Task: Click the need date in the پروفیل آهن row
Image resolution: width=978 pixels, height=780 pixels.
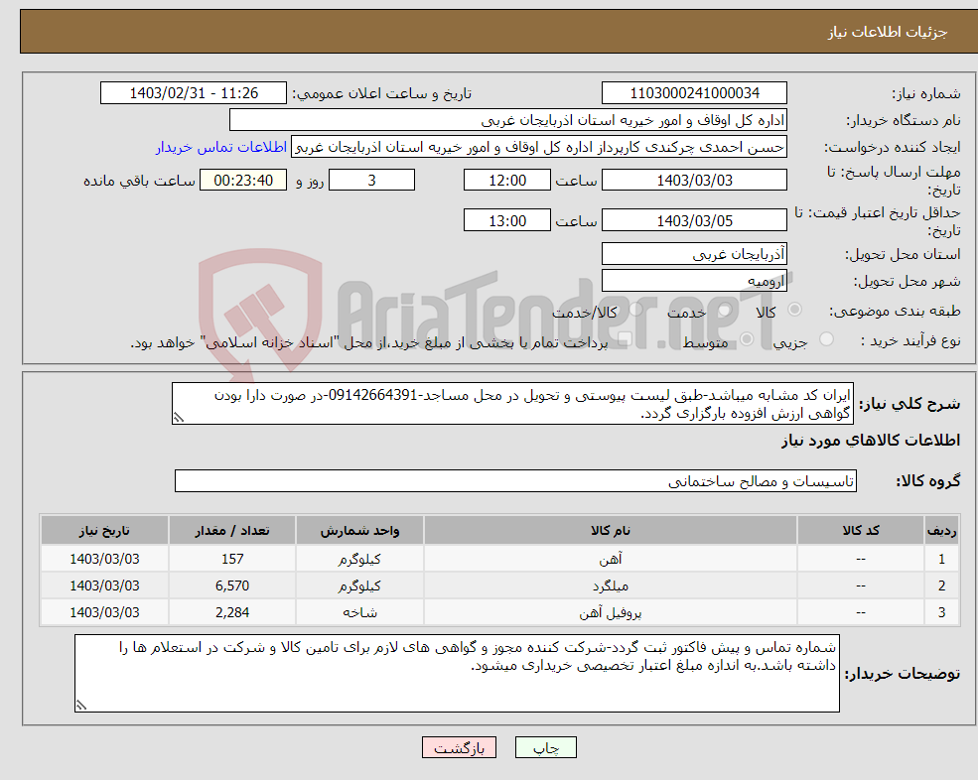Action: tap(104, 613)
